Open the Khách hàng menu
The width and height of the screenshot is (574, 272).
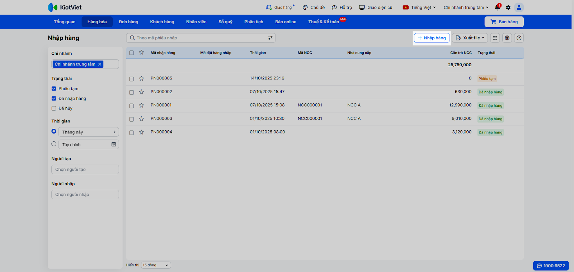pos(162,22)
